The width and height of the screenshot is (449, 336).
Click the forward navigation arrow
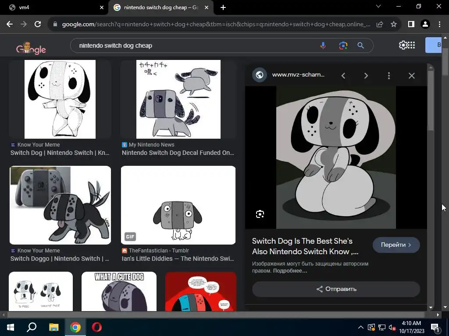point(24,24)
